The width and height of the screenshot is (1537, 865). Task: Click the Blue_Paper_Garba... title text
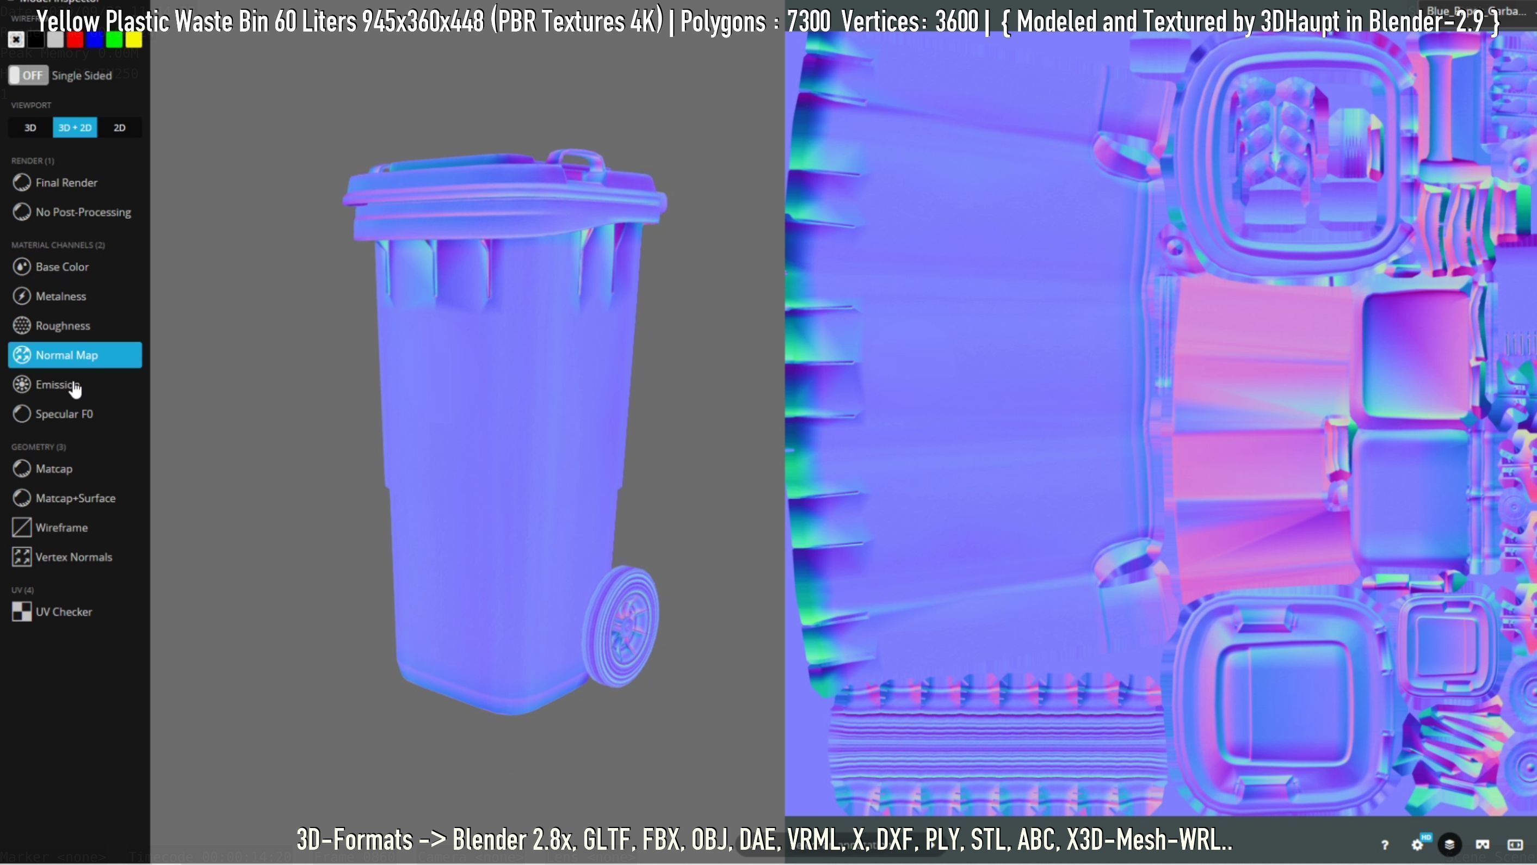click(1476, 11)
